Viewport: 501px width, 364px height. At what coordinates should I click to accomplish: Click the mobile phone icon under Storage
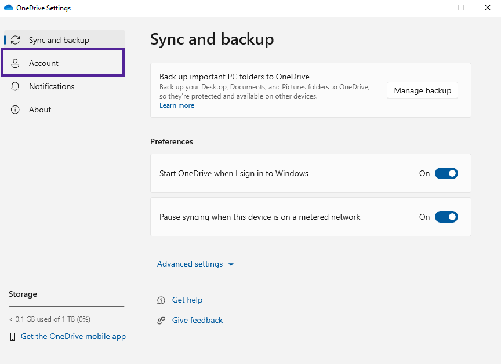tap(13, 337)
